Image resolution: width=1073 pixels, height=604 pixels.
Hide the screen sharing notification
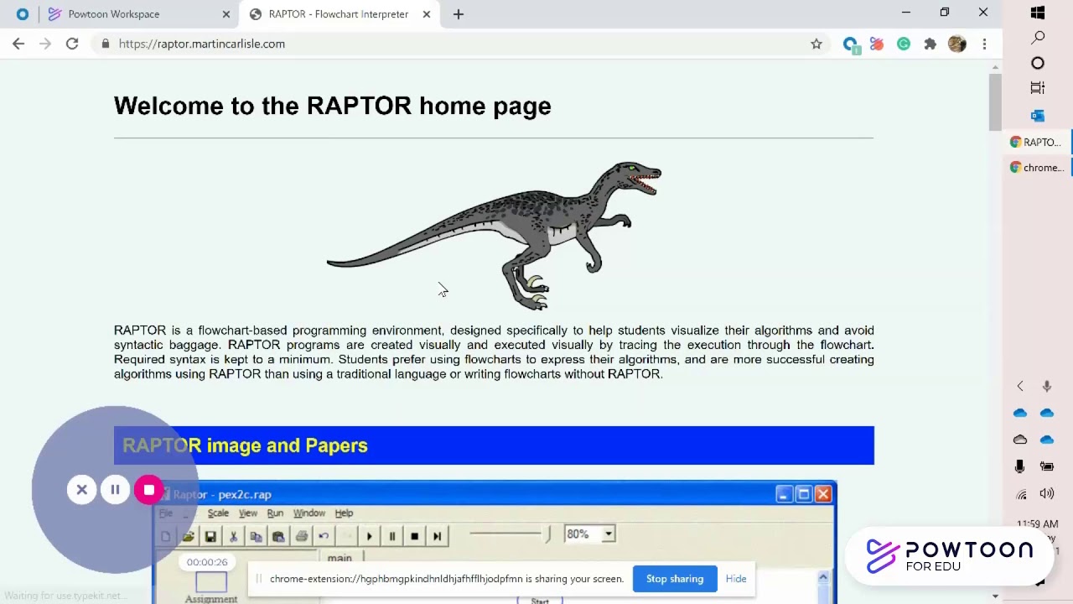coord(736,579)
